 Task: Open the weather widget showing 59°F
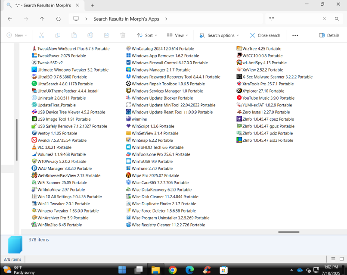pos(19,270)
